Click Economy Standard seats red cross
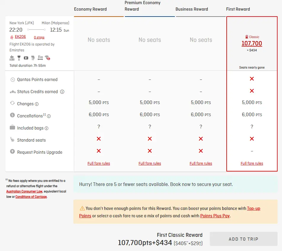The image size is (282, 251). (x=99, y=139)
